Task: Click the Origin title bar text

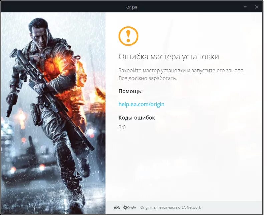Action: tap(131, 7)
